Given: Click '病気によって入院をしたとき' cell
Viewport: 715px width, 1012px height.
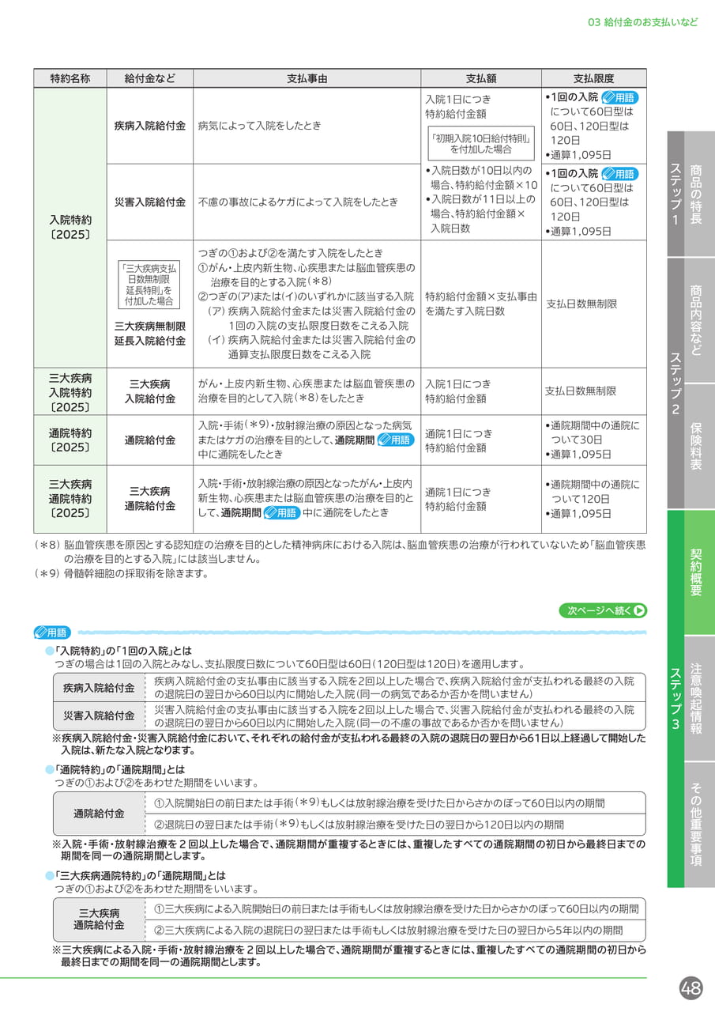Looking at the screenshot, I should pos(307,126).
